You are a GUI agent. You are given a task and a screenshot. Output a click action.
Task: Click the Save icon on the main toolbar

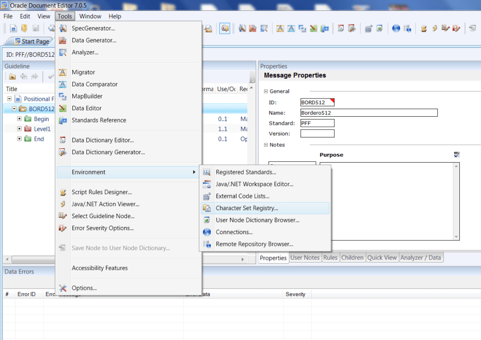[x=35, y=28]
